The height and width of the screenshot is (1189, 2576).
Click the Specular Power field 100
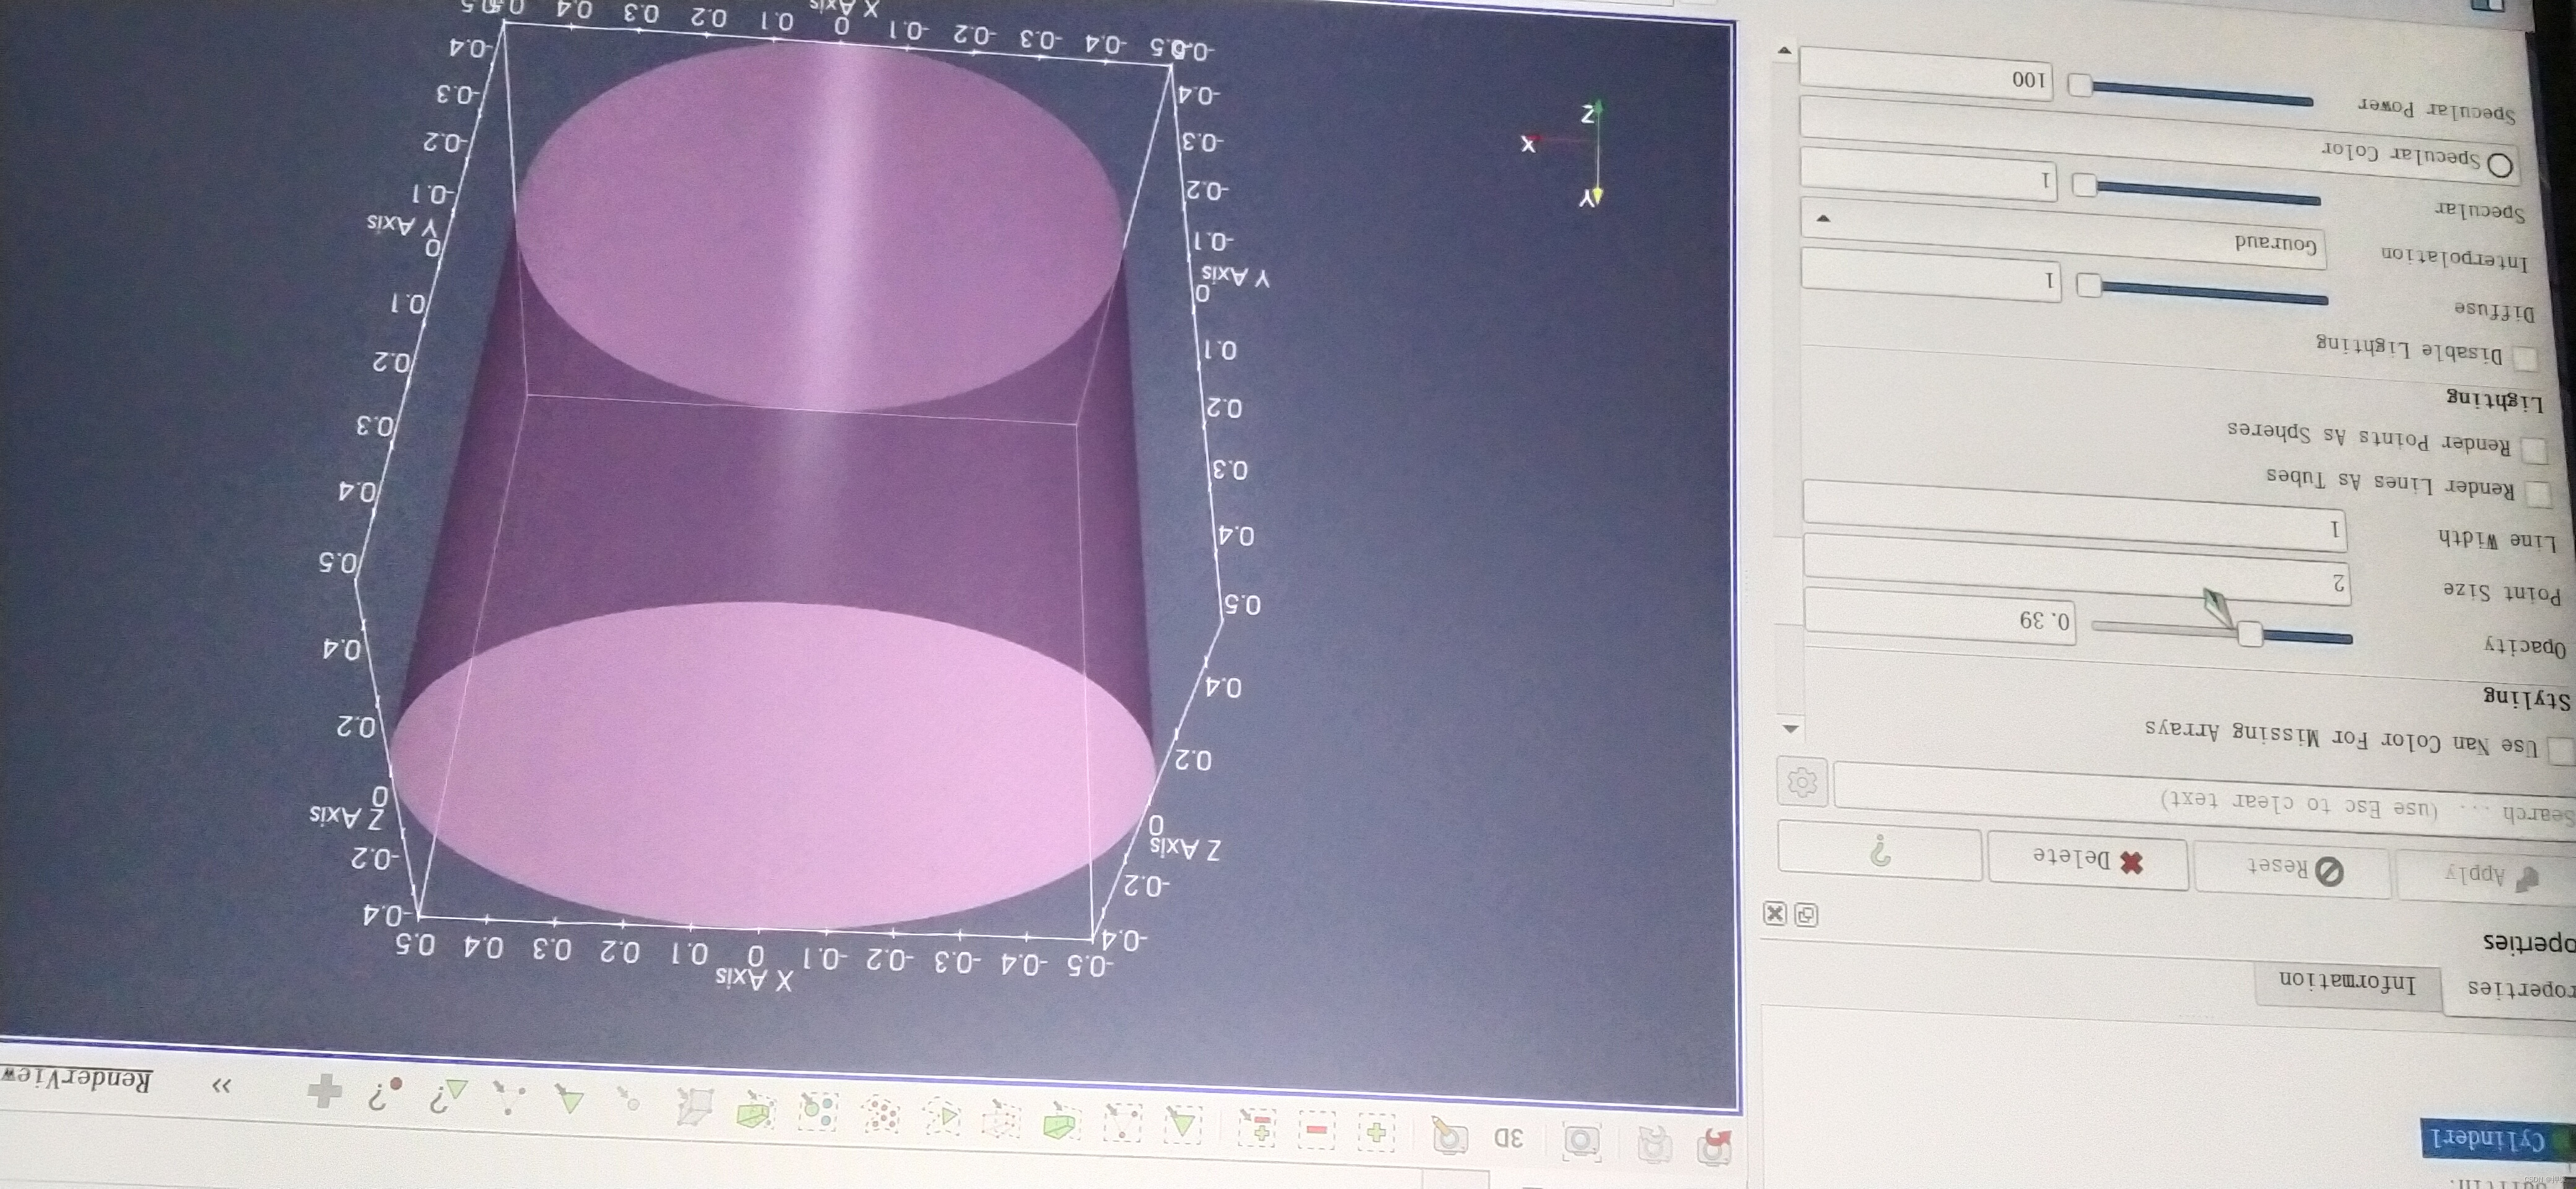point(1926,73)
